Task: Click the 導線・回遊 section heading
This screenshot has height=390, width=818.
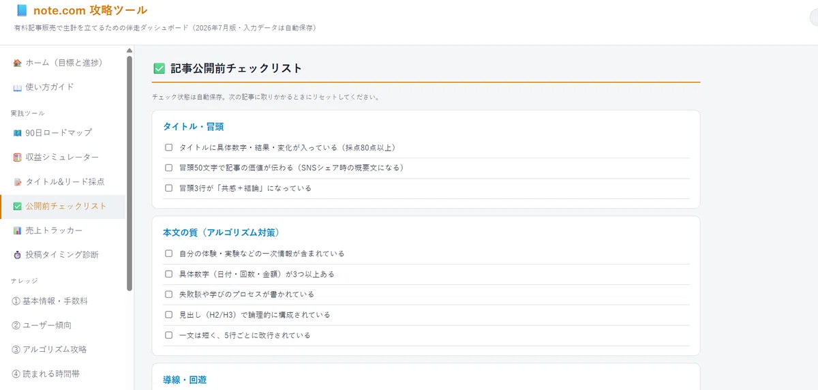Action: pyautogui.click(x=185, y=380)
